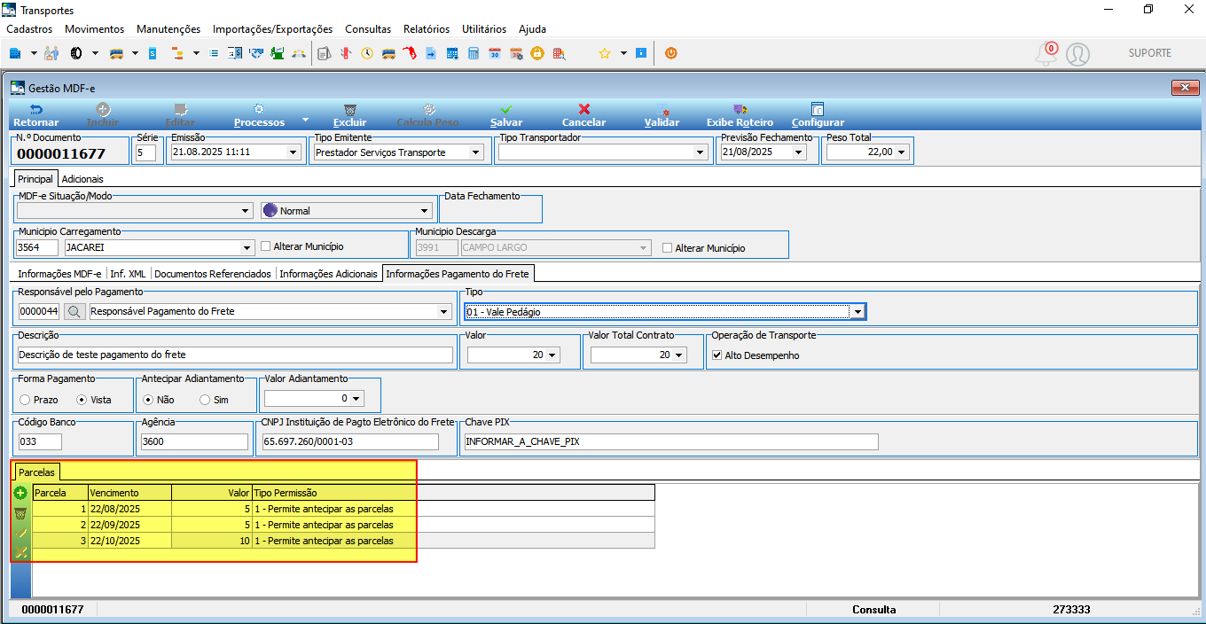This screenshot has height=624, width=1206.
Task: Click the magnifier search icon beside Responsável code
Action: click(x=75, y=311)
